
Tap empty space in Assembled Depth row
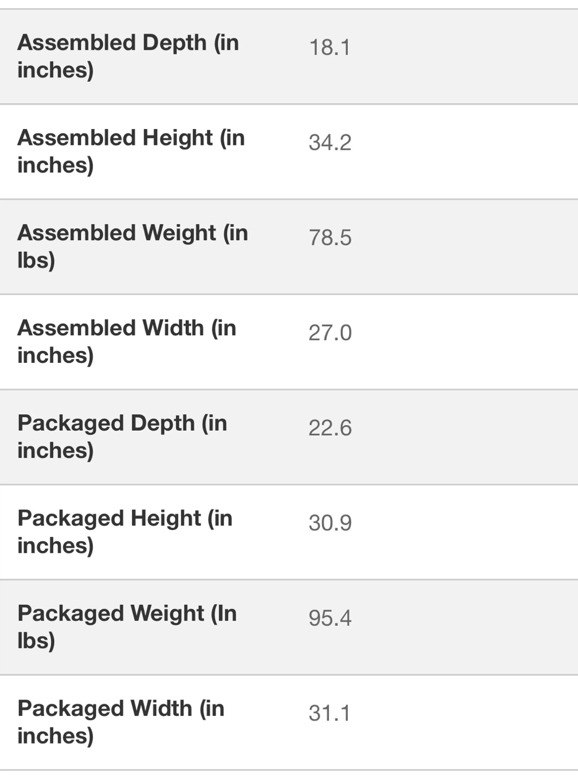pos(466,56)
